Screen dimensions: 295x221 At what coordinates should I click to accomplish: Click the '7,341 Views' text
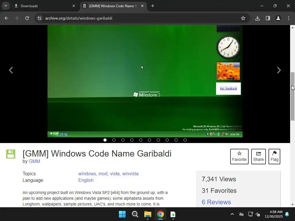pyautogui.click(x=219, y=179)
